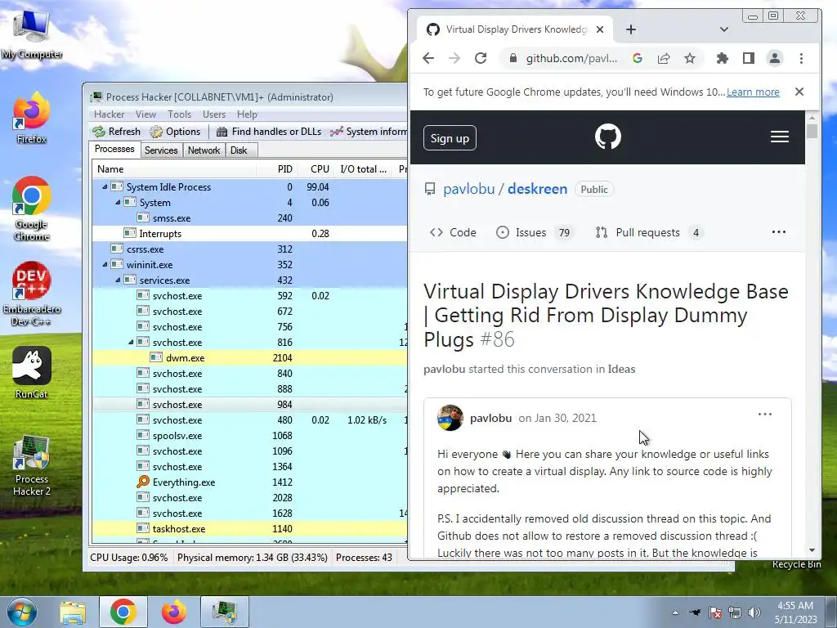This screenshot has height=628, width=837.
Task: Open post options ellipsis for pavlobu
Action: [x=765, y=415]
